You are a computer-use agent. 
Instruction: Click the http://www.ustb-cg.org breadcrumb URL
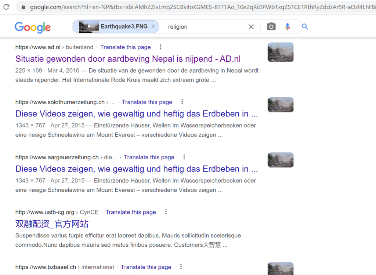45,212
